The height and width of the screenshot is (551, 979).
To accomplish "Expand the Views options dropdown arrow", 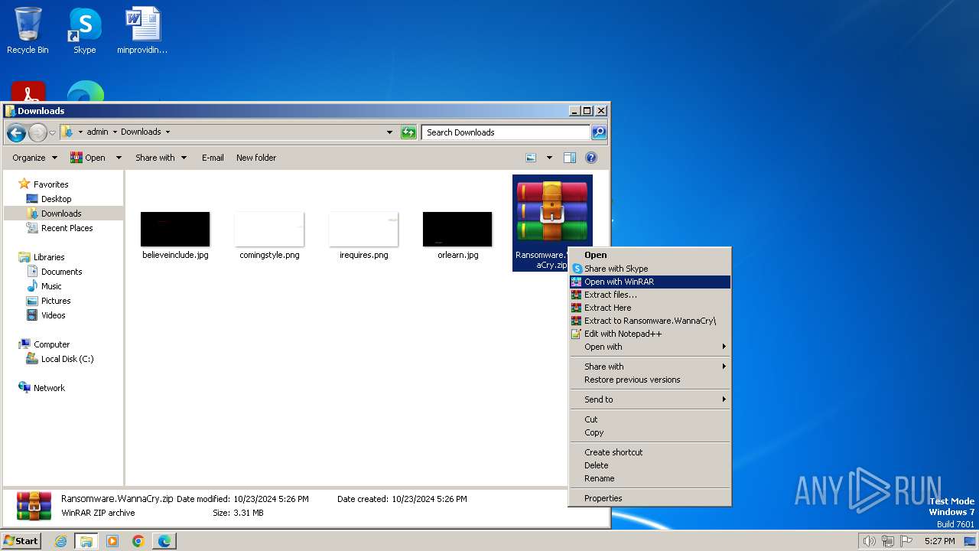I will pyautogui.click(x=549, y=158).
